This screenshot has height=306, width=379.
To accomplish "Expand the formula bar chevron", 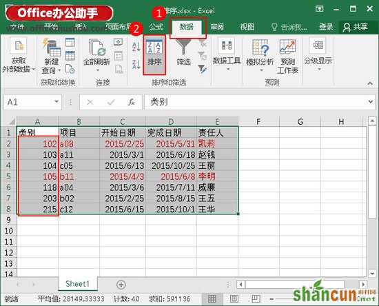I will [371, 102].
